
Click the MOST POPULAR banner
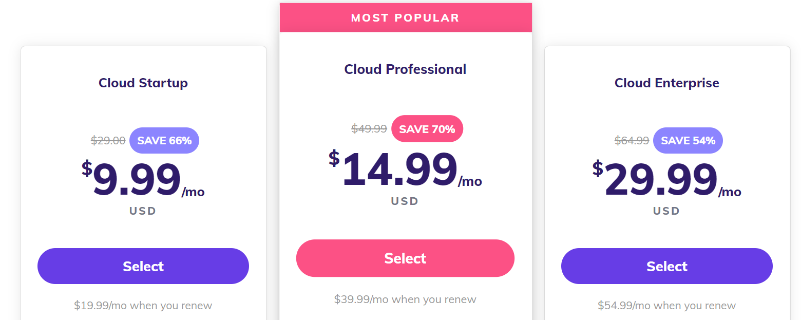tap(406, 17)
